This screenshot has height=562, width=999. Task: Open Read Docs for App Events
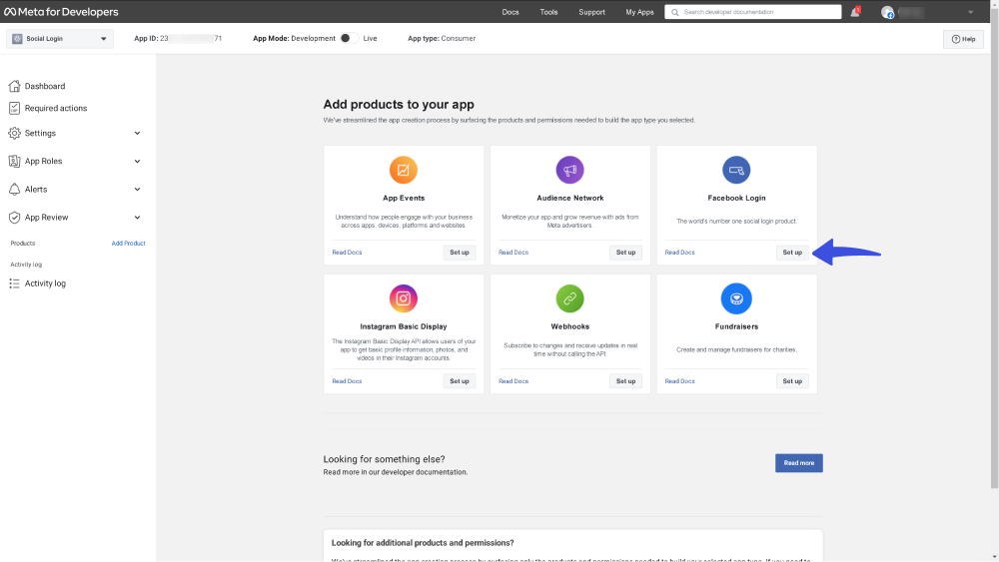click(347, 253)
